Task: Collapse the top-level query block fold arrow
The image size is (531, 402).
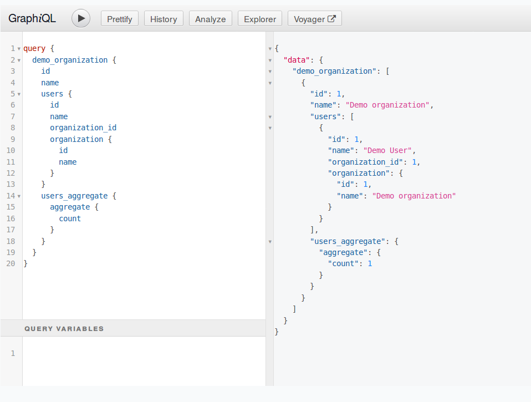Action: (x=19, y=48)
